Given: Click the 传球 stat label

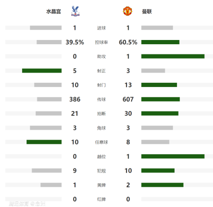Looking at the screenshot, I should coord(101,99).
